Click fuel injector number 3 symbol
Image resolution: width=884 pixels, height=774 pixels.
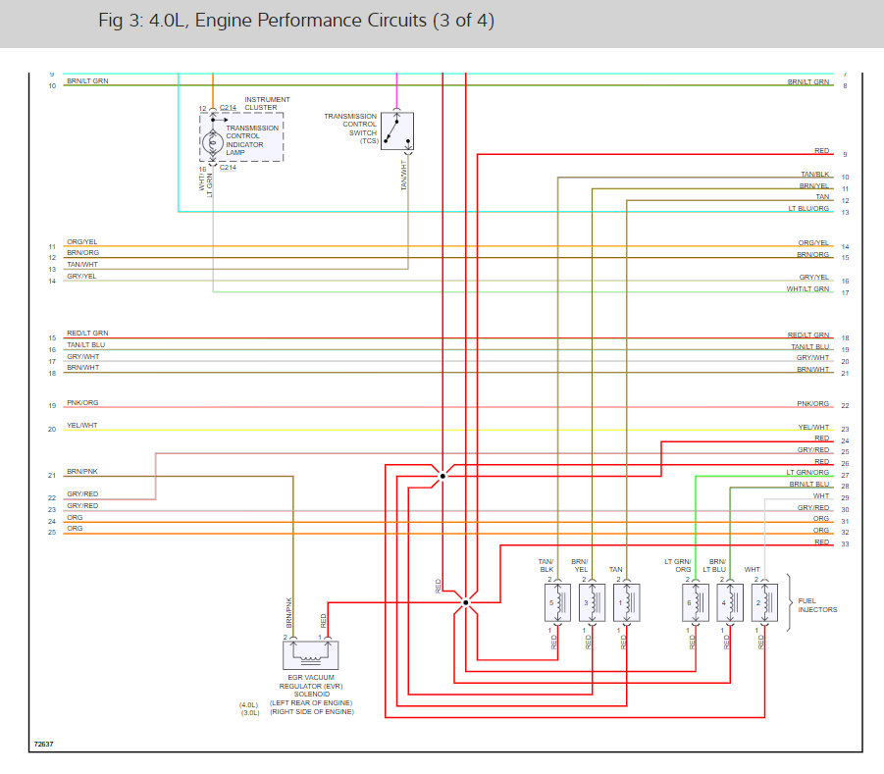(592, 602)
